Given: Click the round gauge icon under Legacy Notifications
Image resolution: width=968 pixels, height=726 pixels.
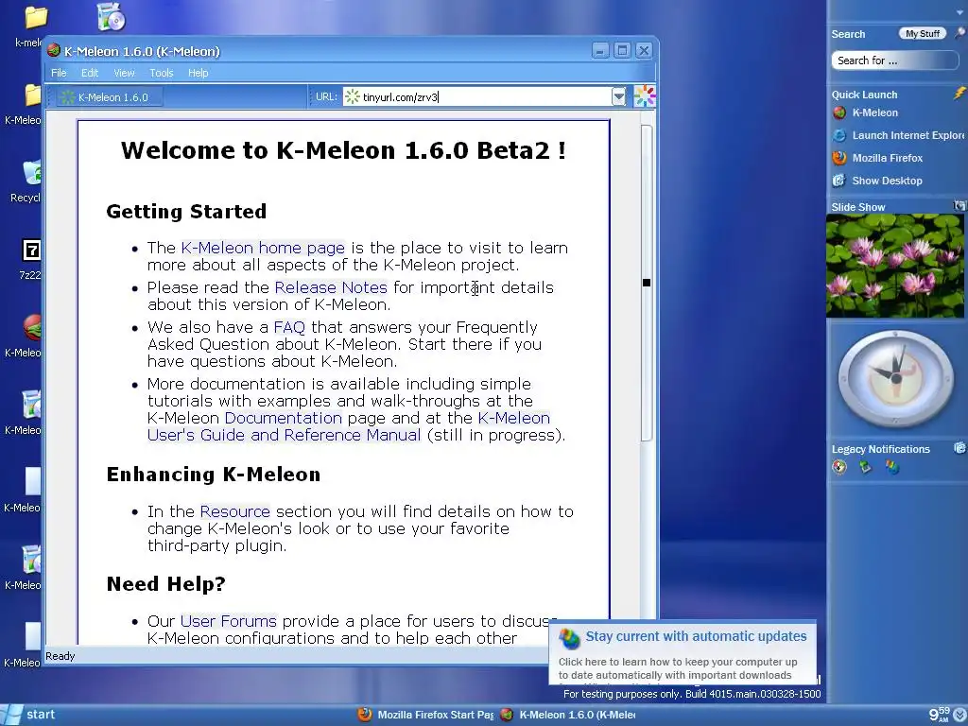Looking at the screenshot, I should 839,467.
